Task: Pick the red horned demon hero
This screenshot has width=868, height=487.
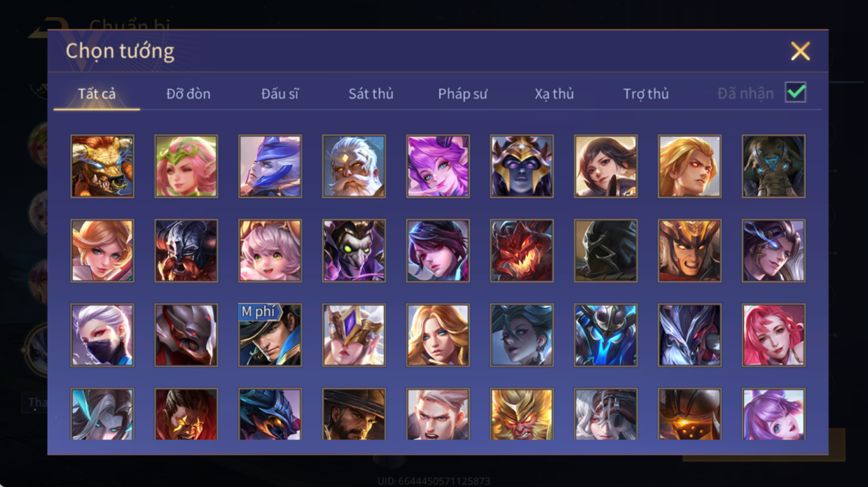Action: point(522,250)
